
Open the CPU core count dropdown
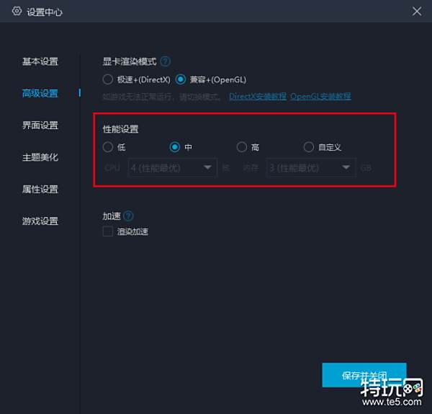pos(172,168)
